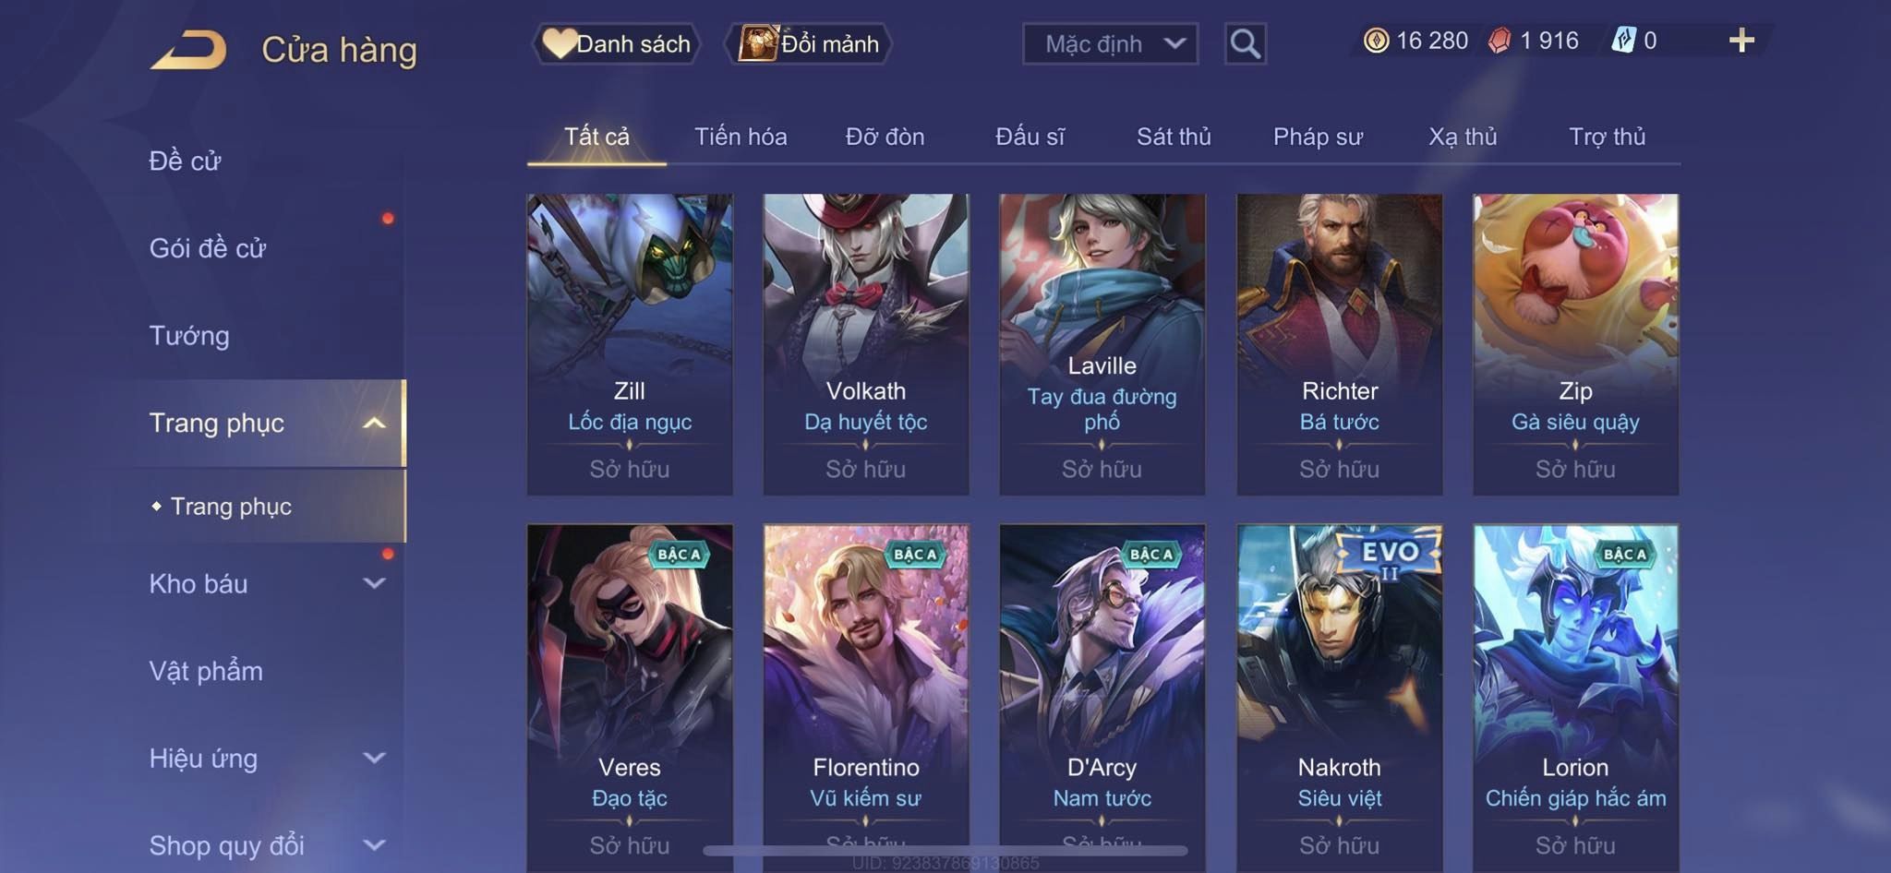Open the Mặc định sort dropdown
The width and height of the screenshot is (1891, 873).
click(1110, 43)
